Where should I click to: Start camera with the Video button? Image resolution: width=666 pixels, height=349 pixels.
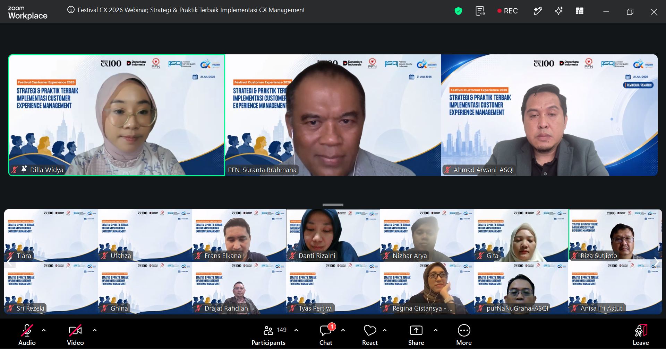pyautogui.click(x=75, y=335)
